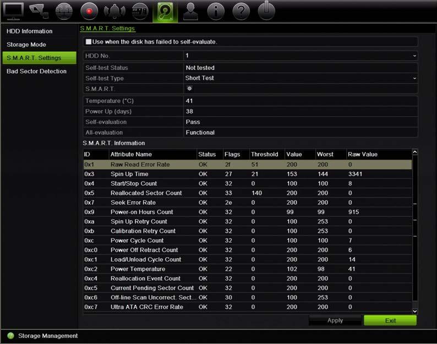Open camera setup icon in toolbar
Image resolution: width=437 pixels, height=344 pixels.
pyautogui.click(x=39, y=12)
